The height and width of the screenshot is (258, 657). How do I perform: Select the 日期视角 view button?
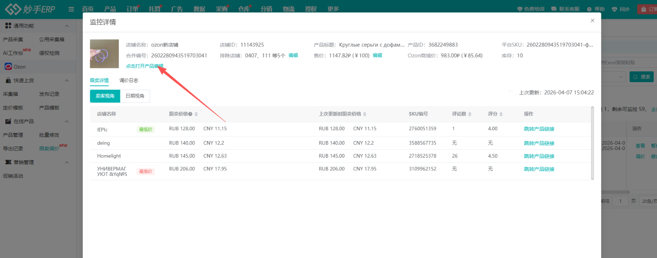(135, 96)
